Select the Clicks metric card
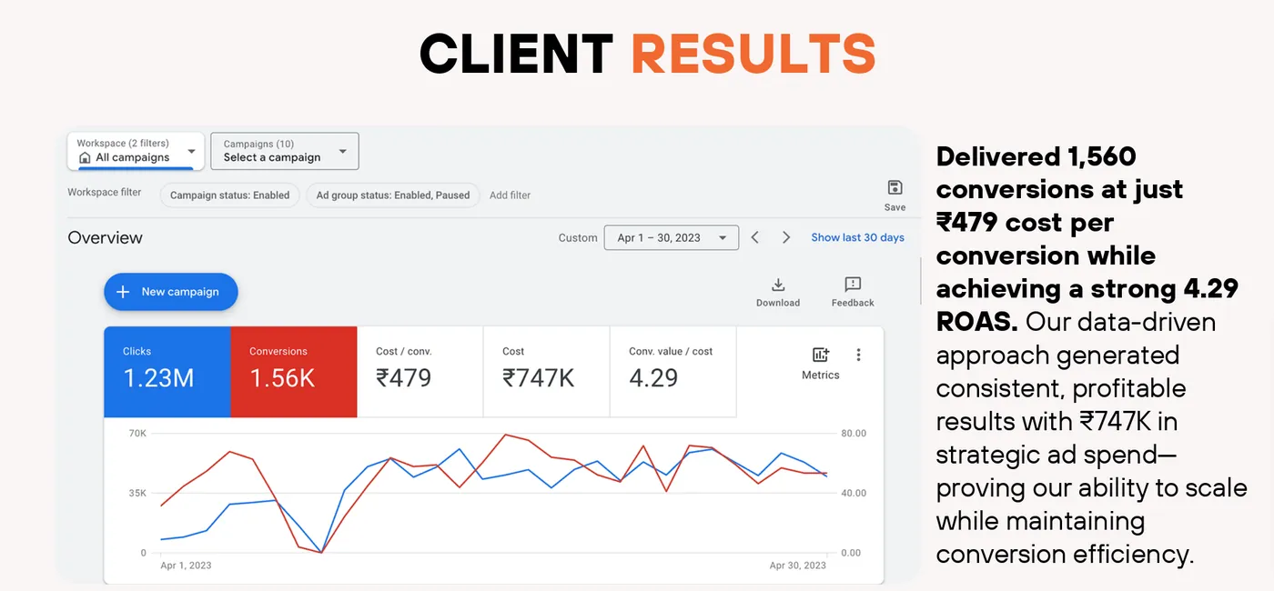 coord(167,372)
